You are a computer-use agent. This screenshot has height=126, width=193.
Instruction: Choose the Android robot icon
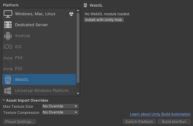(8, 36)
